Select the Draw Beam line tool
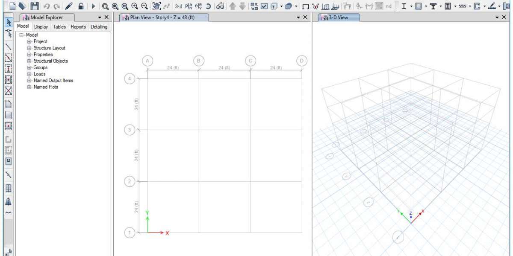Screen dimensions: 513x256 [x=8, y=47]
